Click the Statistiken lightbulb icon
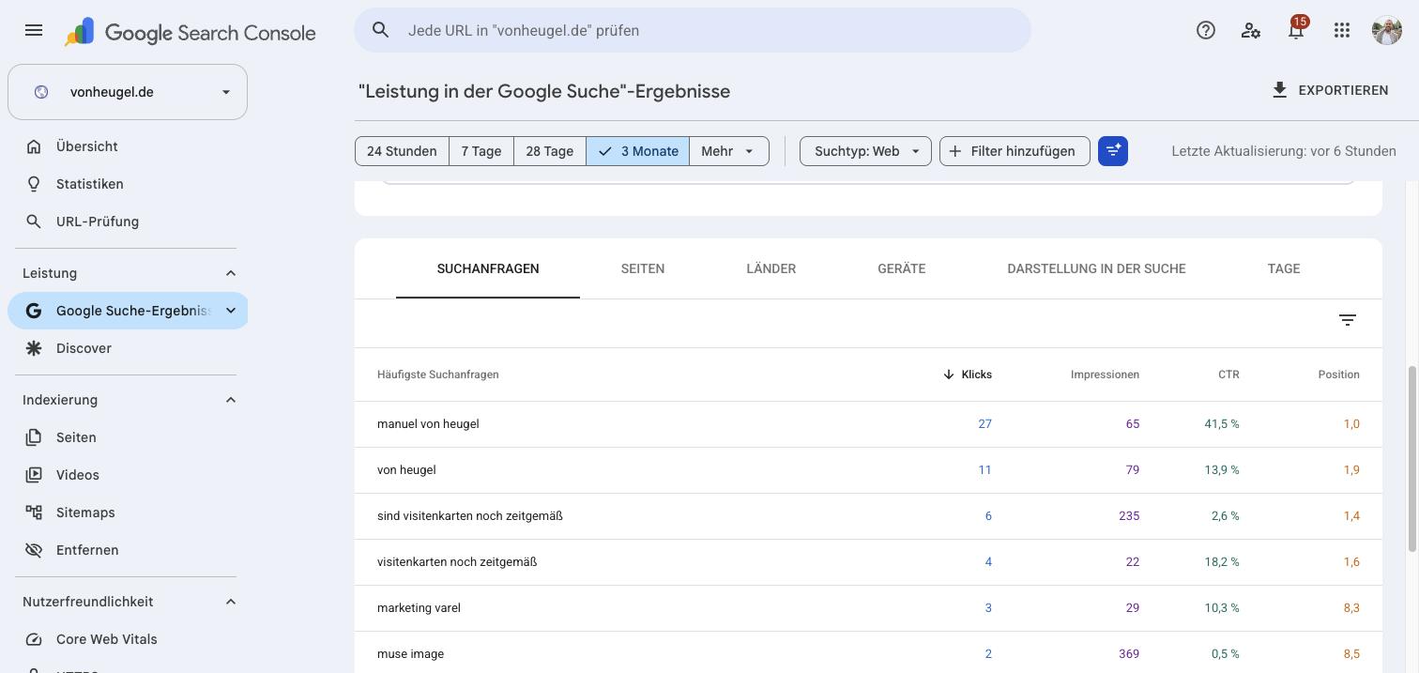 coord(34,184)
